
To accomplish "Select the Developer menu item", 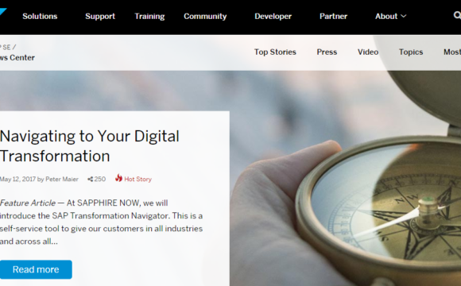I will 273,16.
